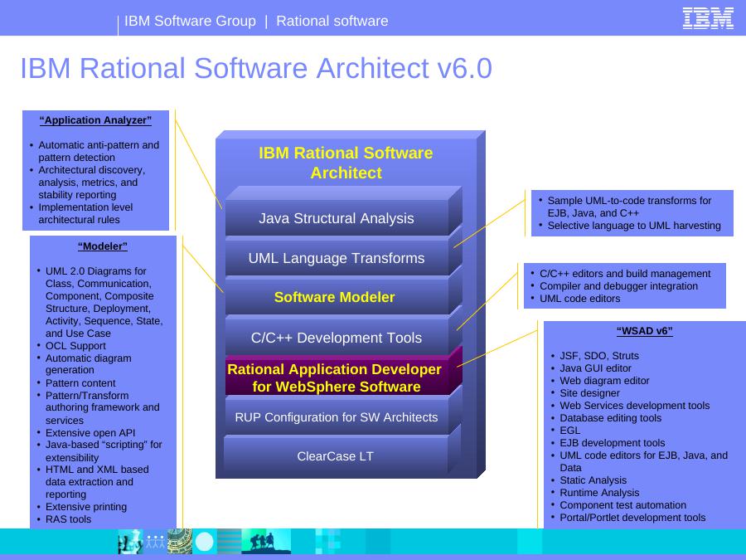This screenshot has height=560, width=746.
Task: Click the Runtime Analysis bullet
Action: coord(599,492)
